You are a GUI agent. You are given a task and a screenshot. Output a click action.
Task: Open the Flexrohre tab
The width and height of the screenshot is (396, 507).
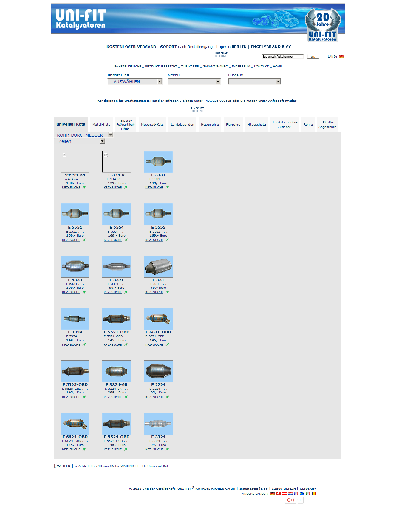[233, 124]
